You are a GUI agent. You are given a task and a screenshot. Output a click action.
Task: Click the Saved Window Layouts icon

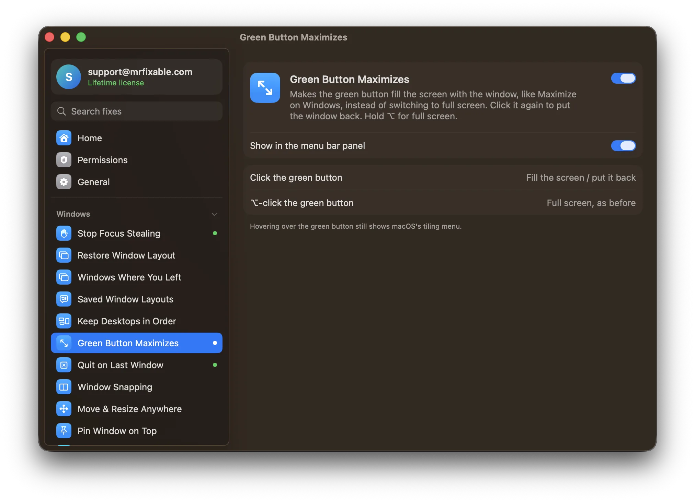(x=64, y=299)
